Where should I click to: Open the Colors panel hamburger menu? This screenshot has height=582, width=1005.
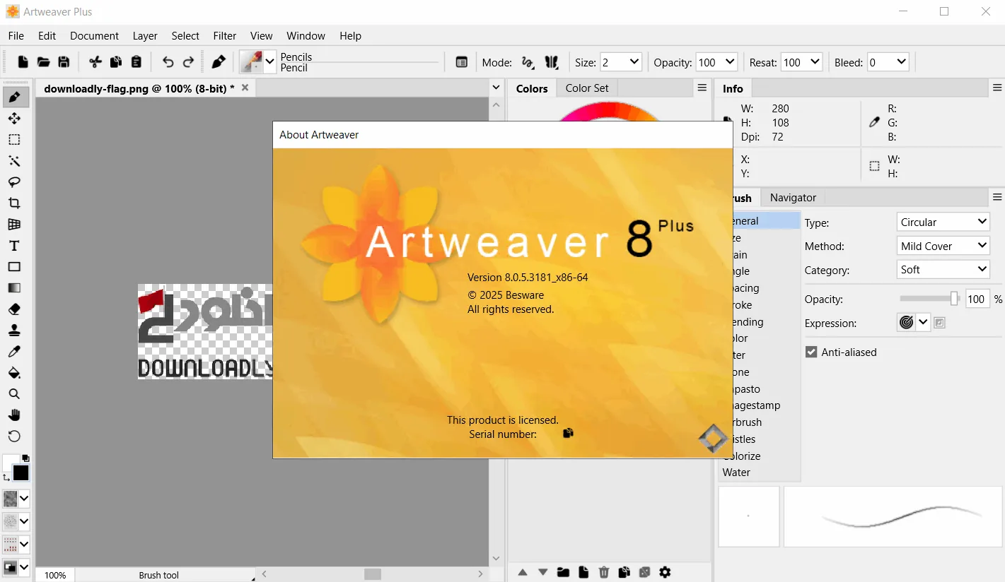click(702, 88)
